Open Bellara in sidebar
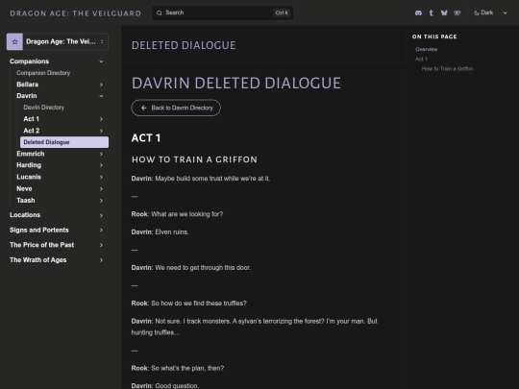The height and width of the screenshot is (389, 519). click(28, 85)
